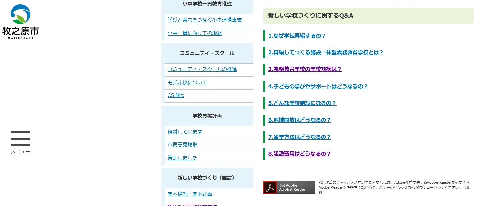Image resolution: width=492 pixels, height=206 pixels.
Task: Open the hamburger メニュー icon
Action: (20, 139)
